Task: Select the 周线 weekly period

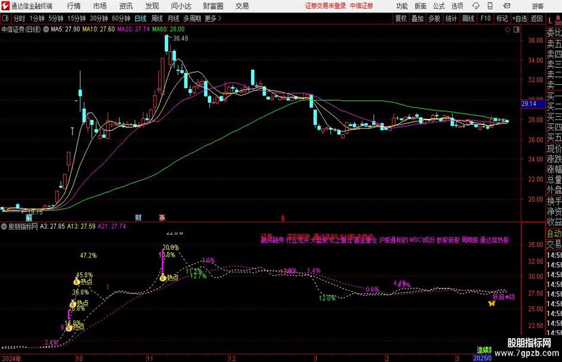Action: tap(157, 18)
